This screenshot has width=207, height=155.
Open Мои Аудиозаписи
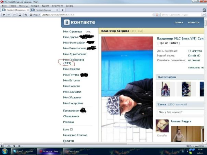pos(75,54)
